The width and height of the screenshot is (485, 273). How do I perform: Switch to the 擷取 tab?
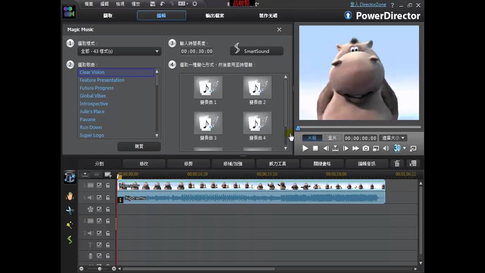coord(108,16)
